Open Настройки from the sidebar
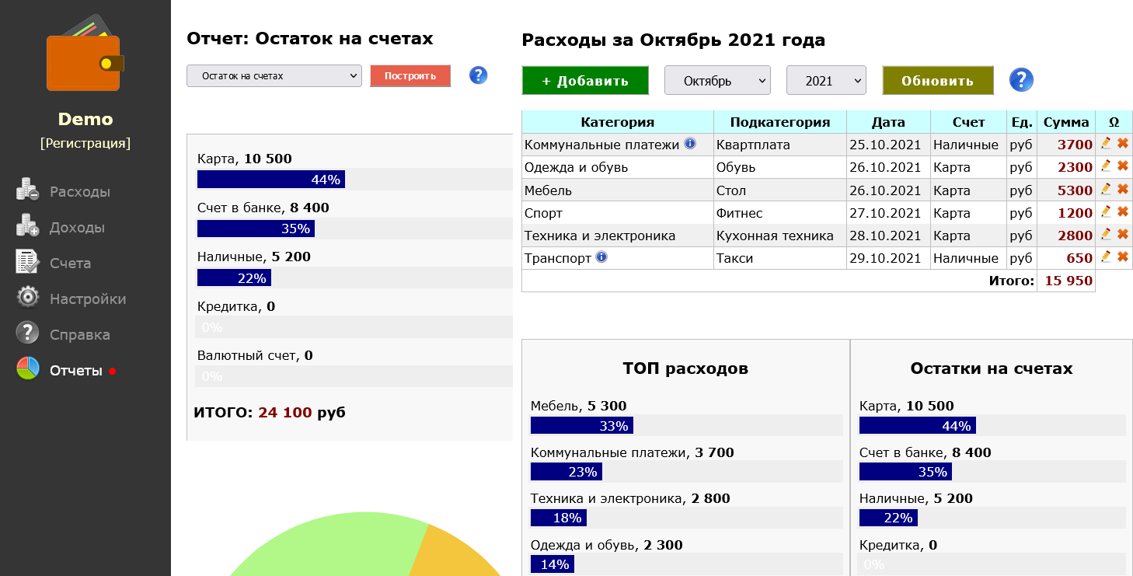Viewport: 1133px width, 576px height. tap(88, 299)
